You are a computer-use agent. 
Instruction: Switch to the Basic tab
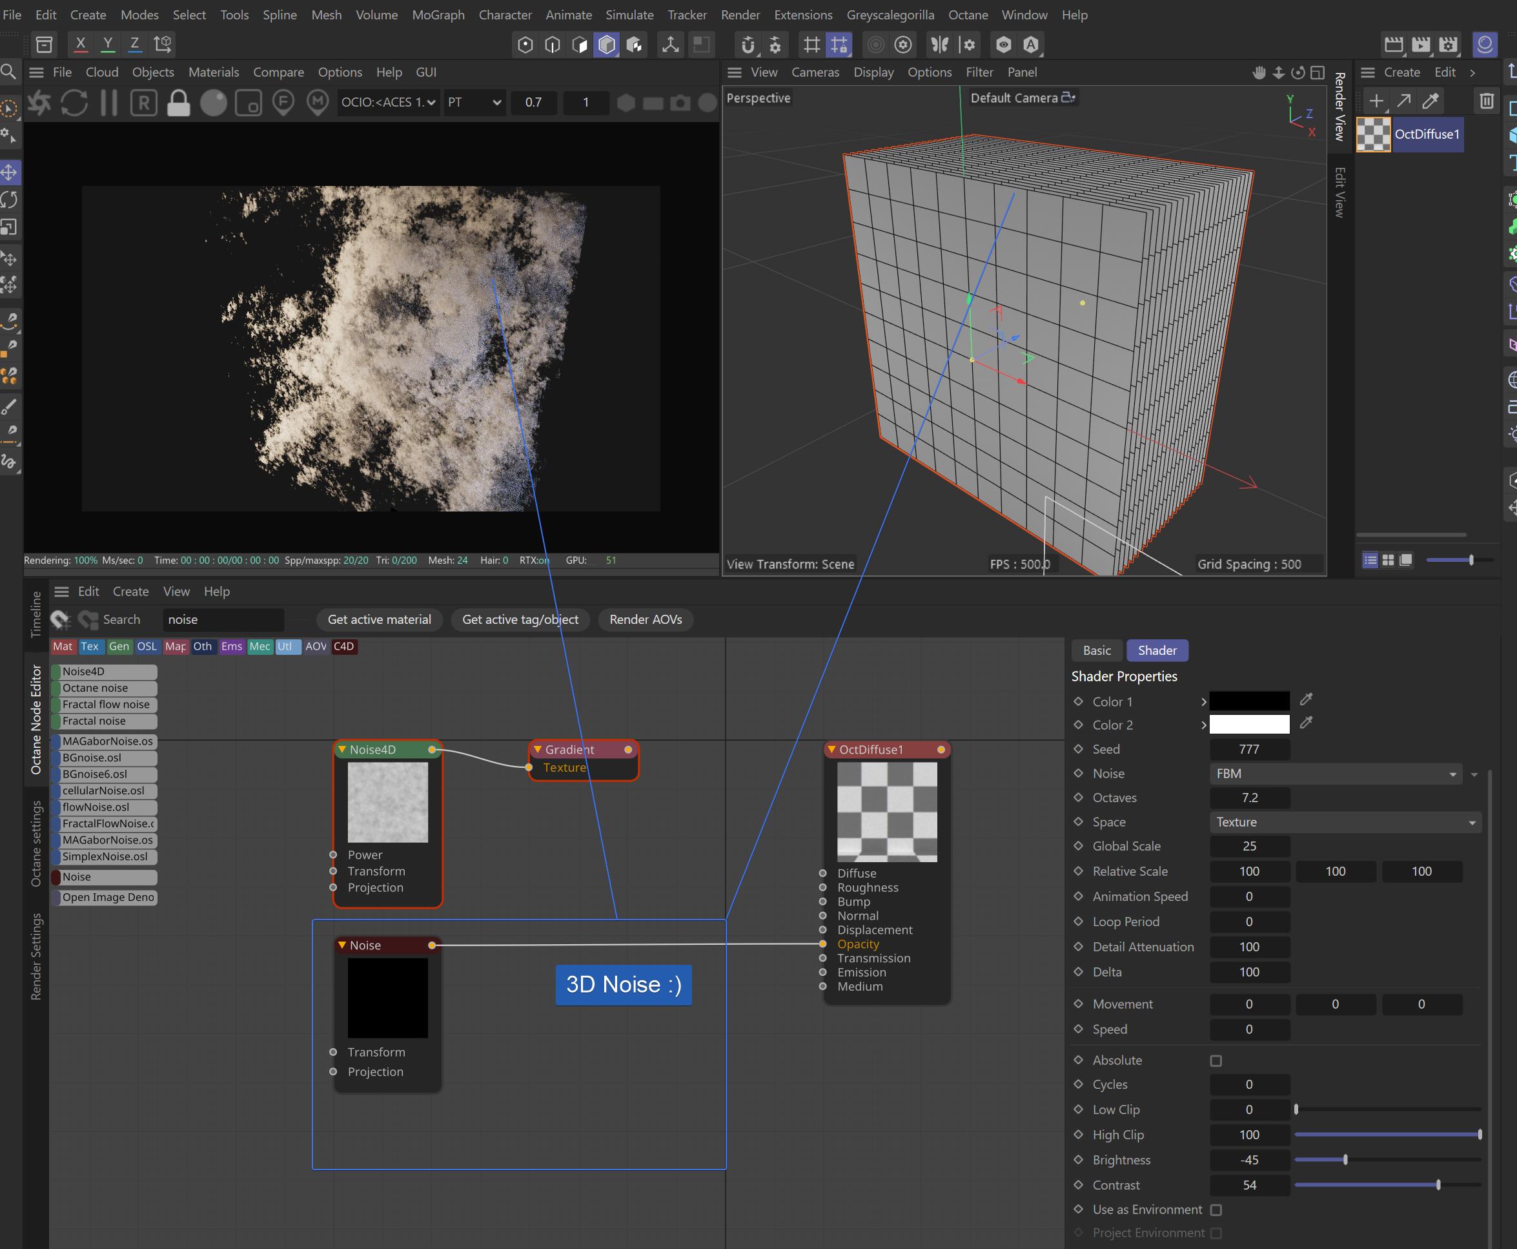click(x=1096, y=650)
